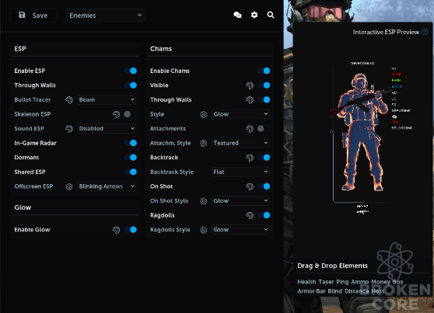Open Chams Through Walls color palette icon
Screen dimensions: 434x313
click(x=250, y=100)
